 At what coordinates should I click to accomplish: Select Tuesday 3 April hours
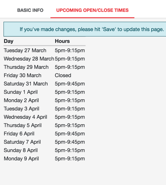(70, 109)
